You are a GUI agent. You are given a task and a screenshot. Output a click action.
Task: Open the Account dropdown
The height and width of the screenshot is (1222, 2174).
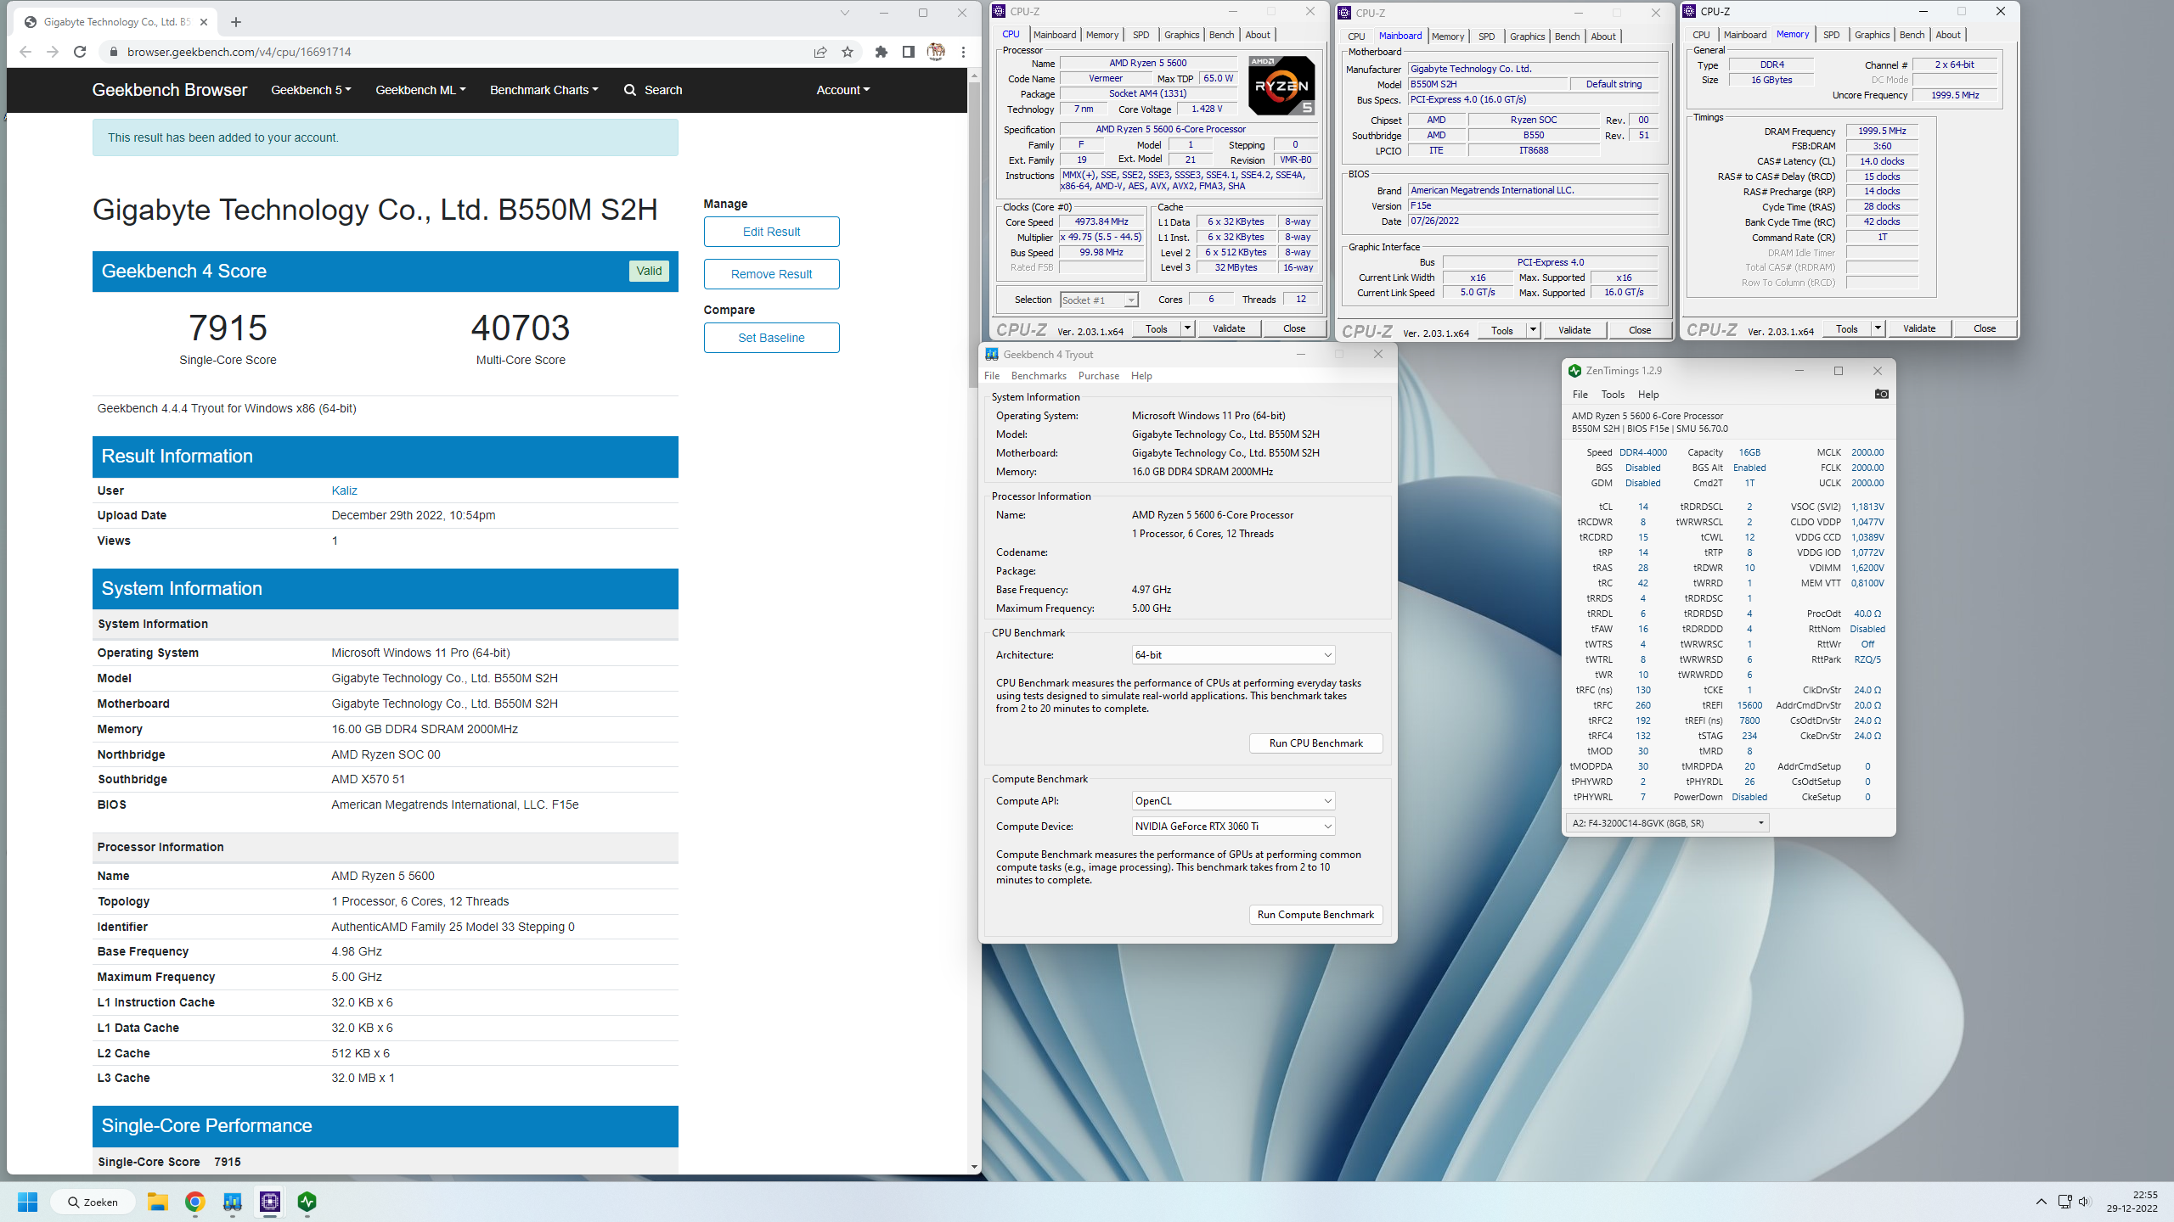pos(842,90)
